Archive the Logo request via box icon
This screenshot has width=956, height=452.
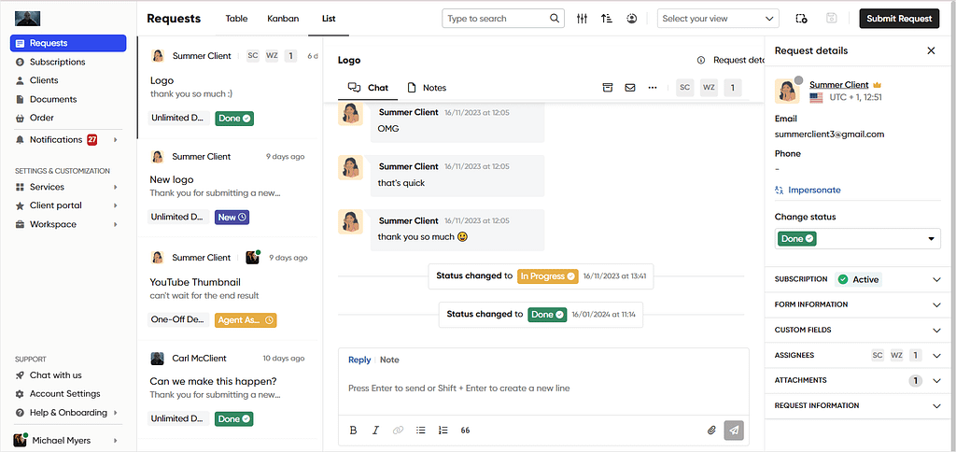click(607, 87)
